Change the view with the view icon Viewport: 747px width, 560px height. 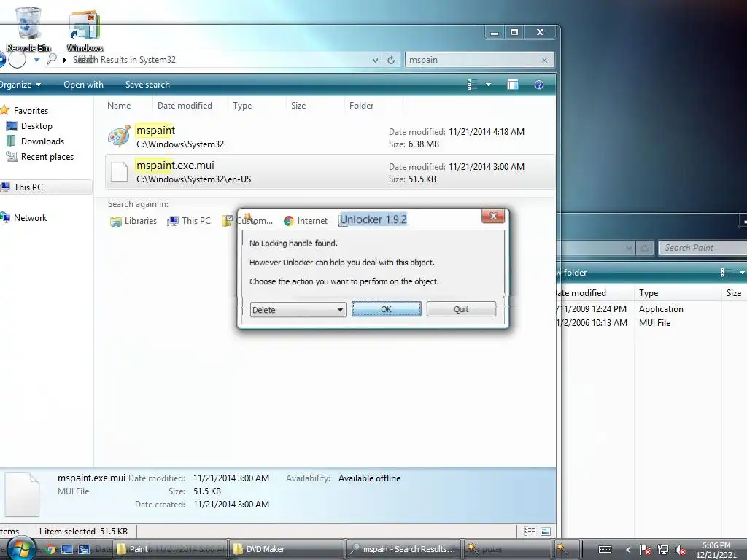[472, 85]
